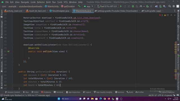This screenshot has width=180, height=101.
Task: Open the Build menu
Action: [48, 2]
